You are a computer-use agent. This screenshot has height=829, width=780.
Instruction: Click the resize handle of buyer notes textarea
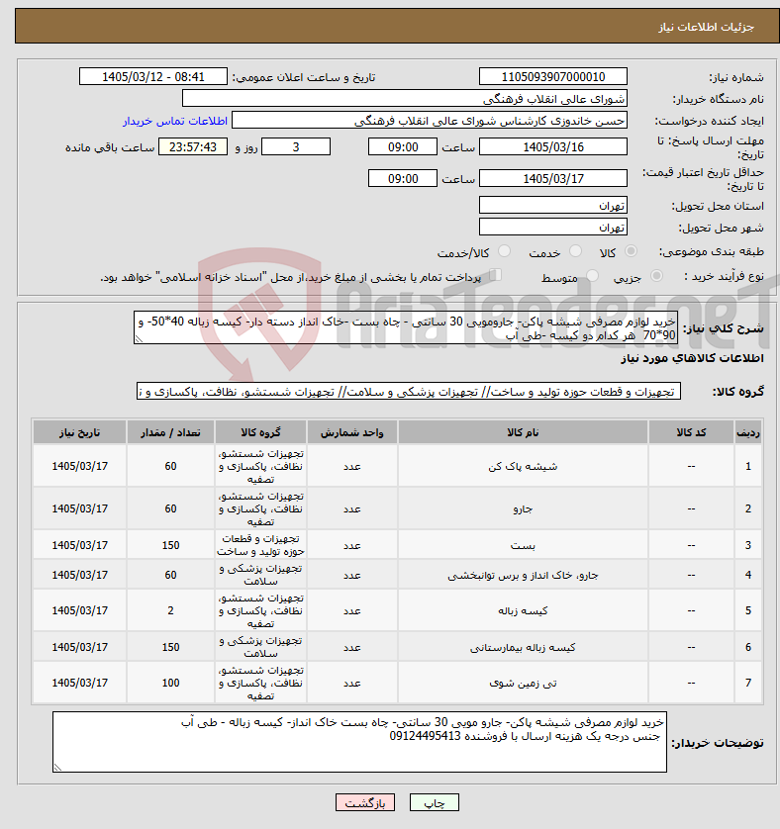(57, 767)
